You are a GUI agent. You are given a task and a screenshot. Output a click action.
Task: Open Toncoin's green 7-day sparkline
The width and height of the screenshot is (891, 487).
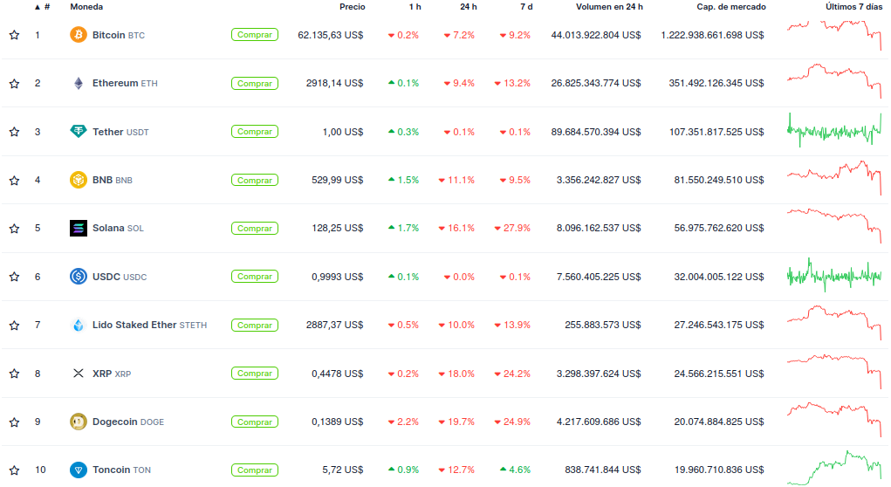(834, 468)
